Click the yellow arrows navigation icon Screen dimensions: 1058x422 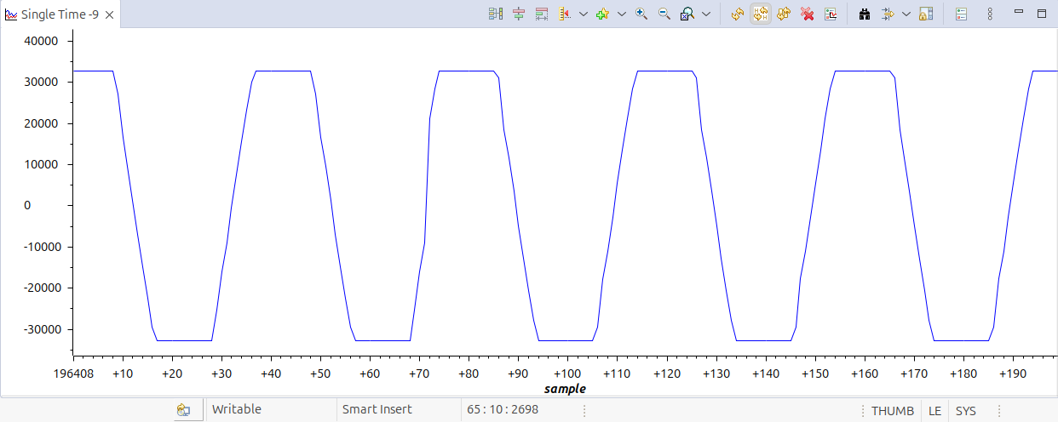(x=888, y=14)
